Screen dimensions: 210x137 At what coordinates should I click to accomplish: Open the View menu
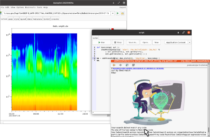13,7
